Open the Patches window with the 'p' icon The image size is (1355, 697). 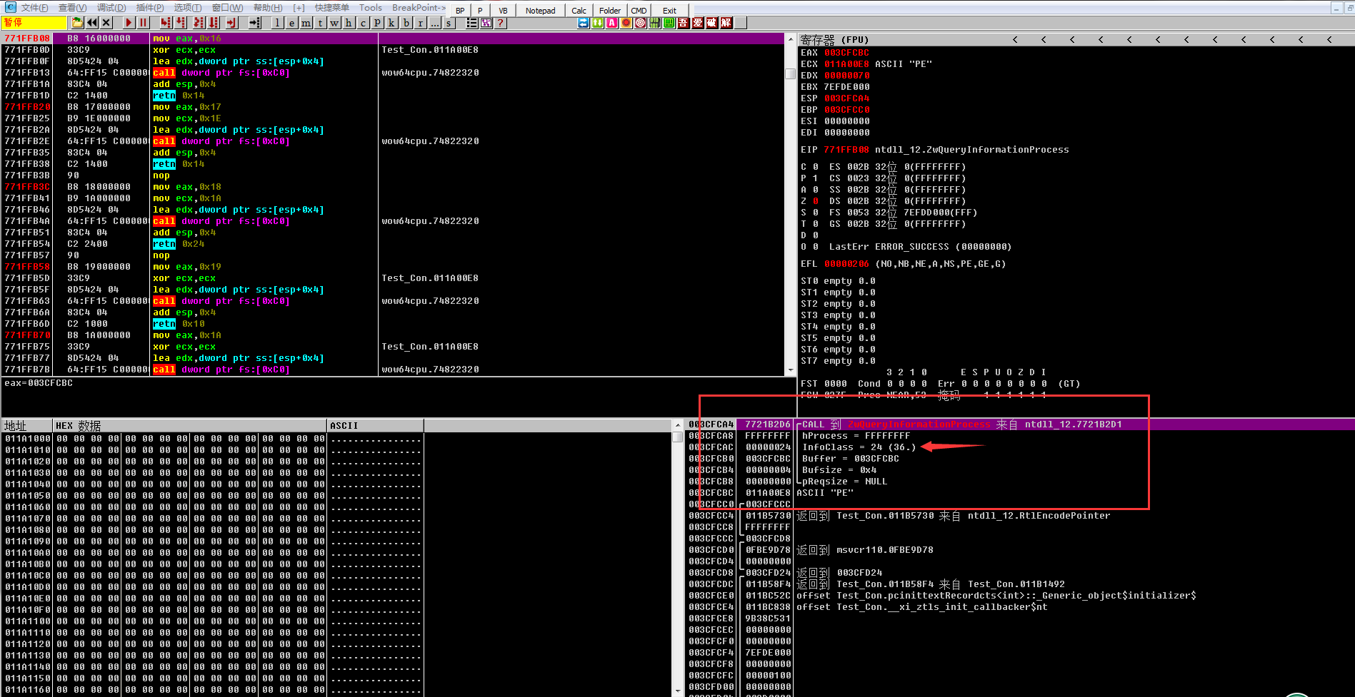tap(376, 23)
